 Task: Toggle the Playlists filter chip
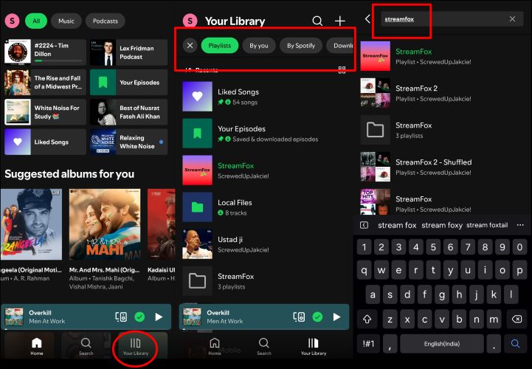pos(220,46)
